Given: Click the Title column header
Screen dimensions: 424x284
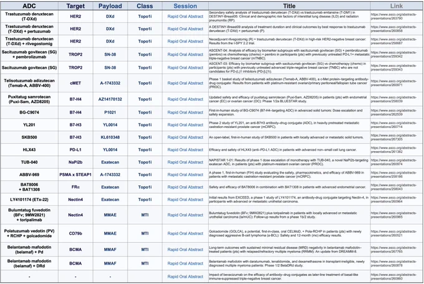Looking at the screenshot, I should point(289,6).
